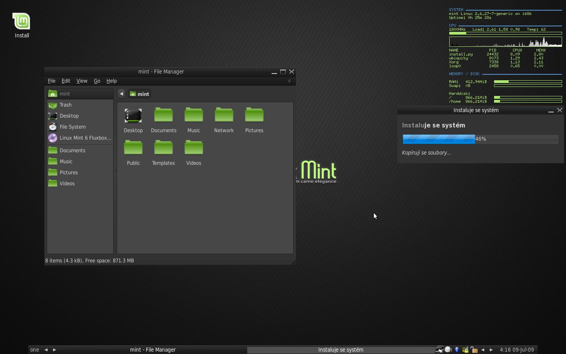The image size is (566, 354).
Task: Click the open padlock tray icon
Action: 474,350
